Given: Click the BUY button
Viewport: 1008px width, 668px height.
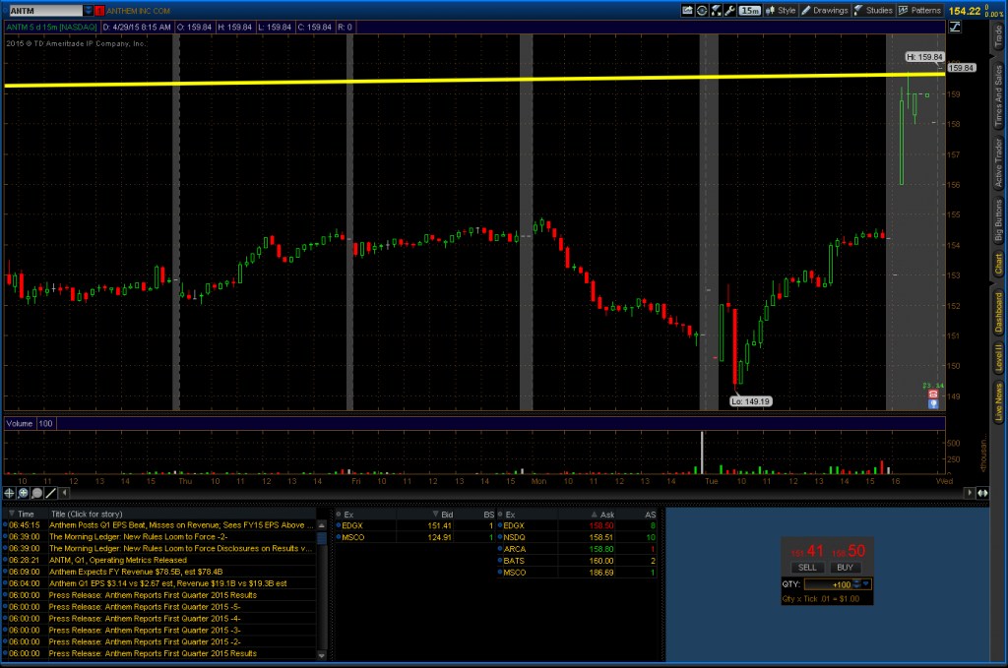Looking at the screenshot, I should click(845, 568).
